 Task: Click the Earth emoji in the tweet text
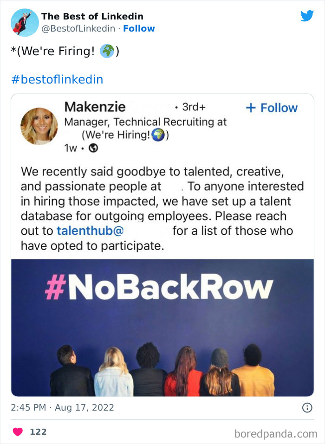coord(106,49)
